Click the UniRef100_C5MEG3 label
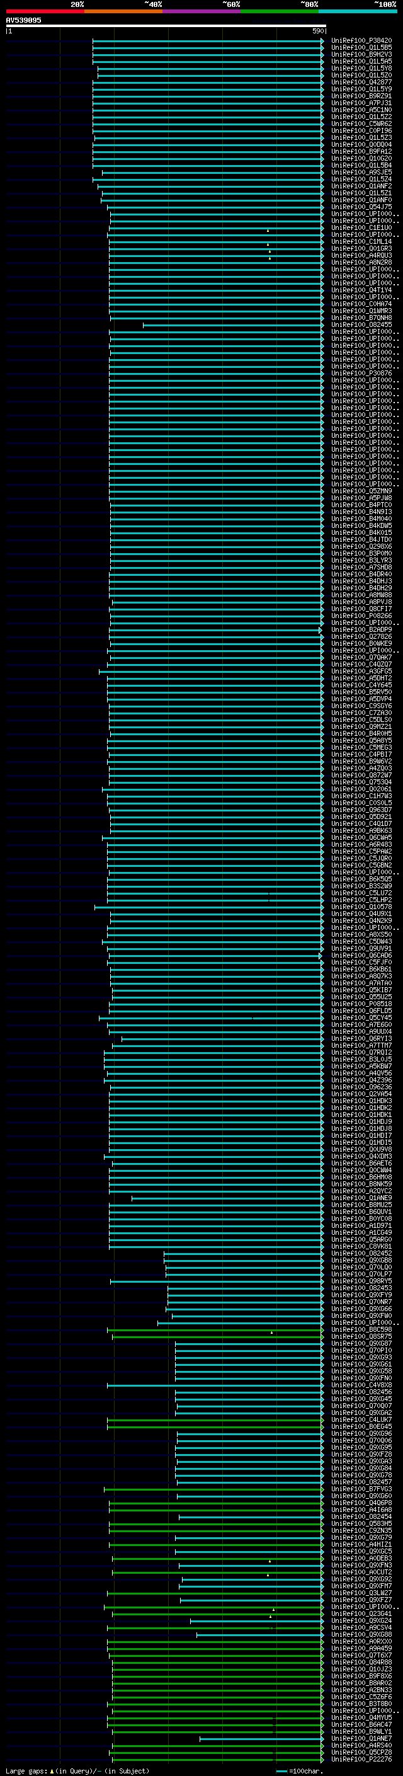The width and height of the screenshot is (403, 1776). [361, 747]
